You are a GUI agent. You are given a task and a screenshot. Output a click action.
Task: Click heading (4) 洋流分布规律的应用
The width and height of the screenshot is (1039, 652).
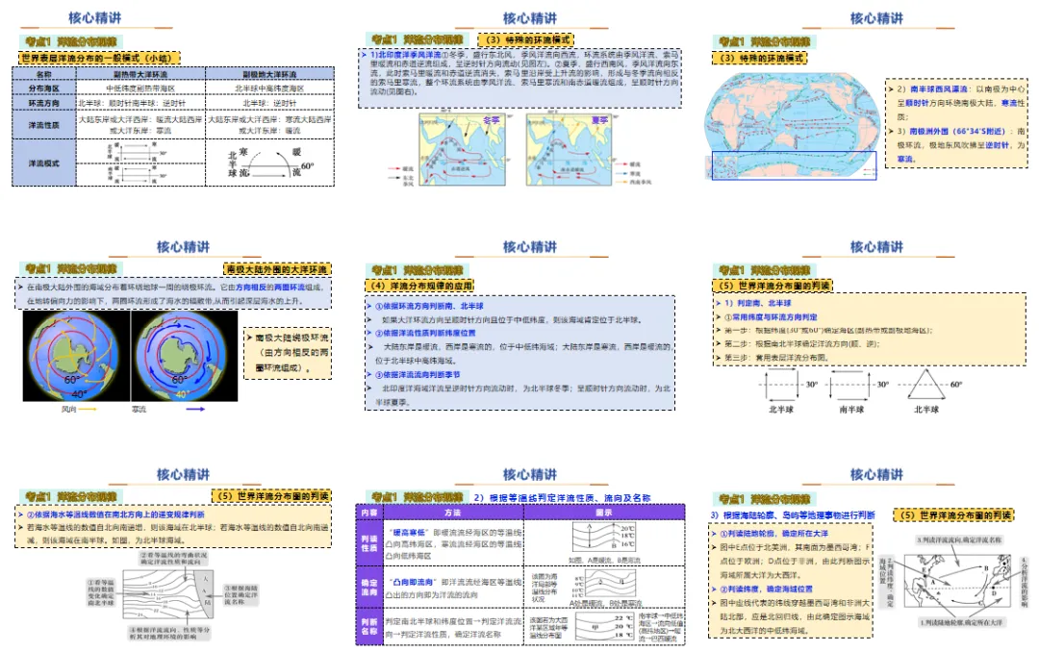pyautogui.click(x=420, y=286)
